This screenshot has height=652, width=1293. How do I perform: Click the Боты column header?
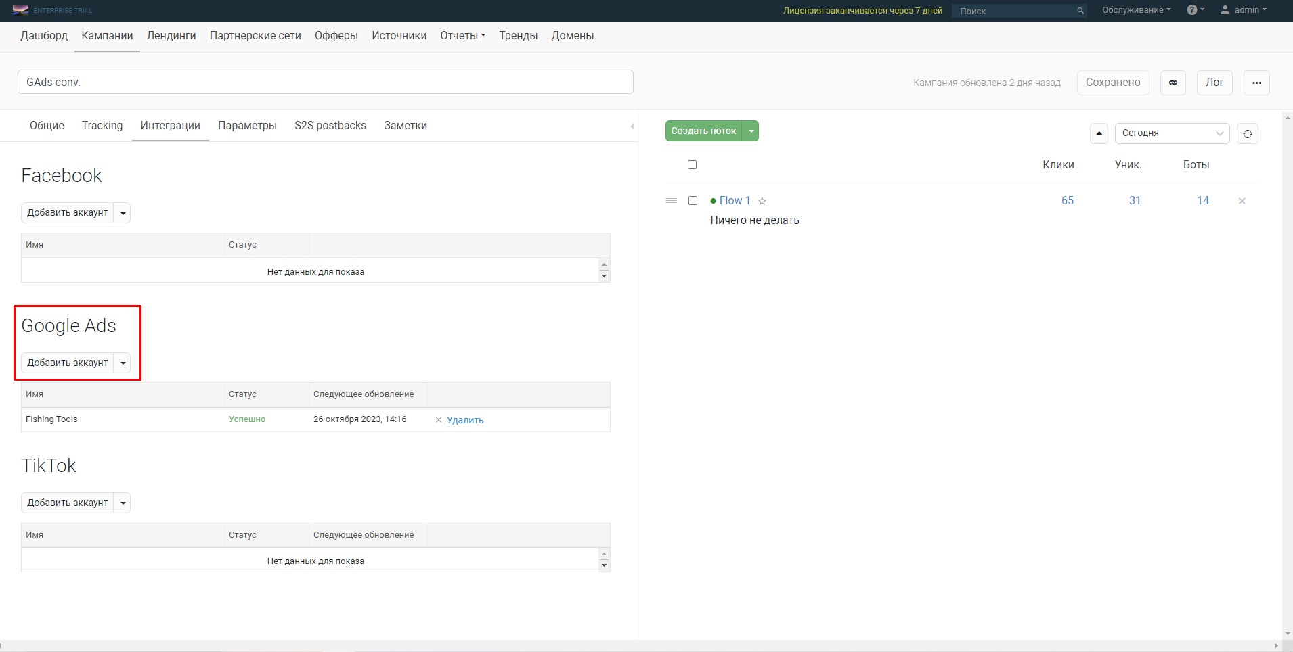click(x=1196, y=165)
